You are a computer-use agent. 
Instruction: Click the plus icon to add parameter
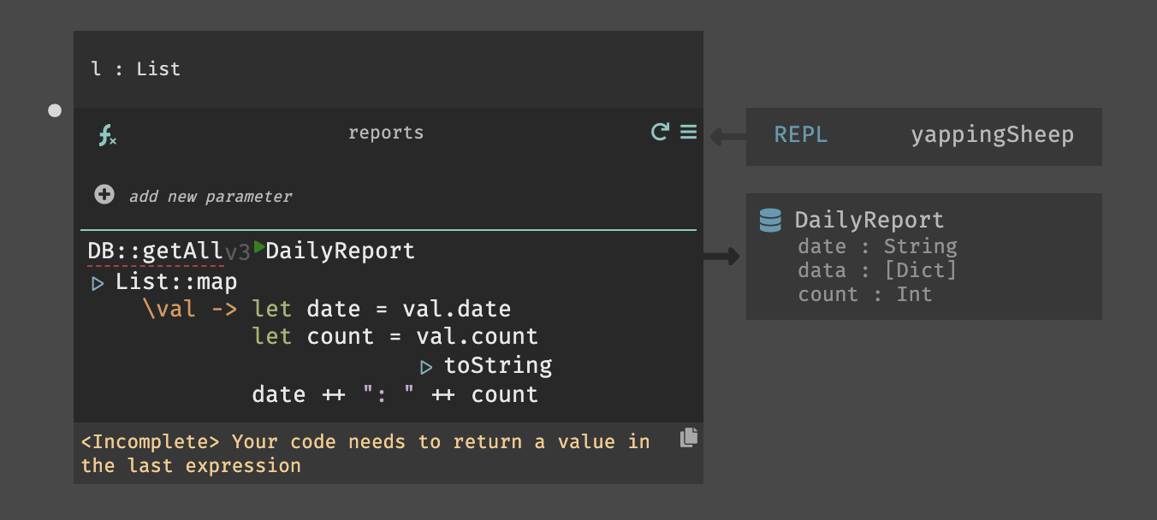coord(104,195)
